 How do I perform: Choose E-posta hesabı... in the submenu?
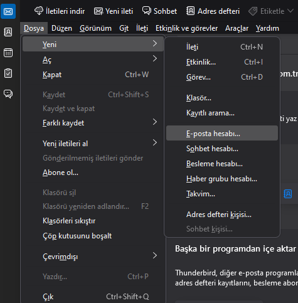(222, 133)
